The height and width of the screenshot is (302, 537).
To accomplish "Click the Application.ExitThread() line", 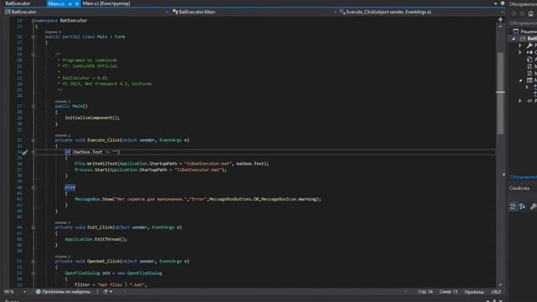I will pos(96,239).
